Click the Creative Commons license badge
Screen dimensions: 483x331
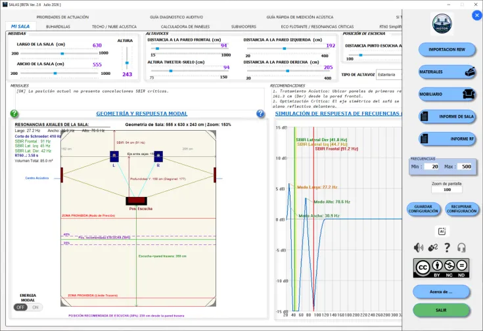pos(441,268)
